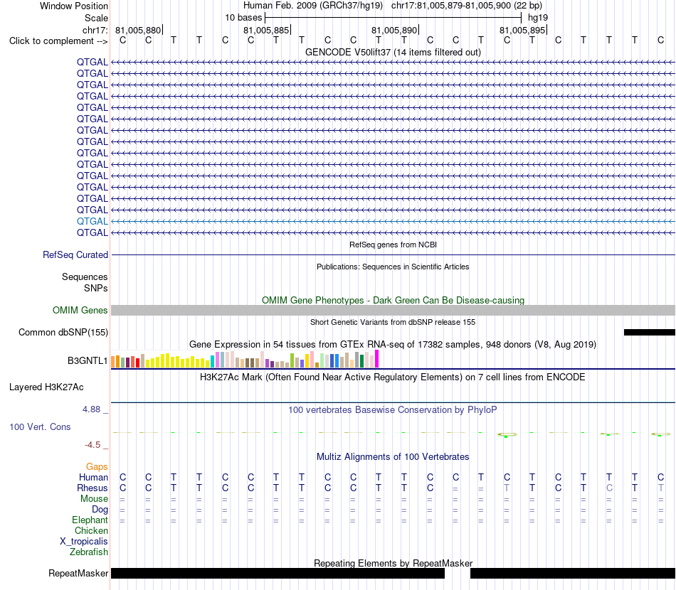Click the 'Chicken' alignment row label
Viewport: 676px width, 590px height.
pos(91,530)
